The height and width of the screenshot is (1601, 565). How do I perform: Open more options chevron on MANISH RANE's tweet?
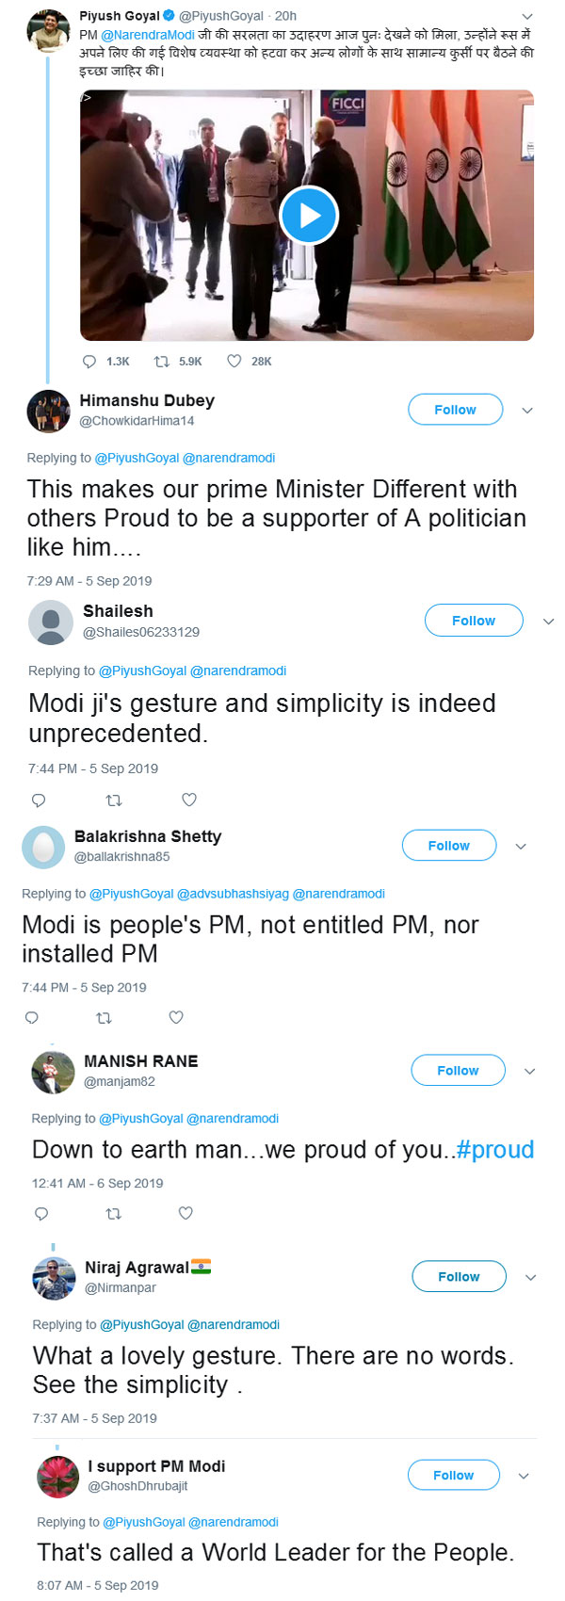(529, 1072)
